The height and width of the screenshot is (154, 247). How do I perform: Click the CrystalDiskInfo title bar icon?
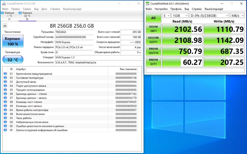point(4,3)
